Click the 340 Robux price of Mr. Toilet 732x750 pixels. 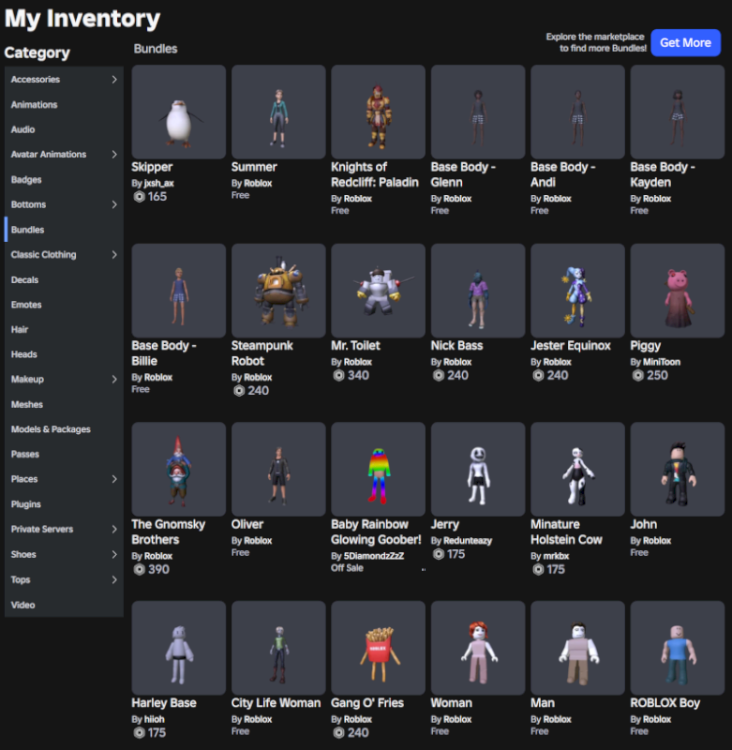pos(351,376)
